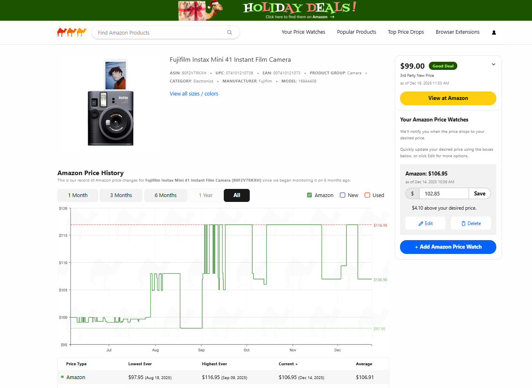Click the View at Amazon button
Screen dimensions: 532x388
pyautogui.click(x=448, y=98)
